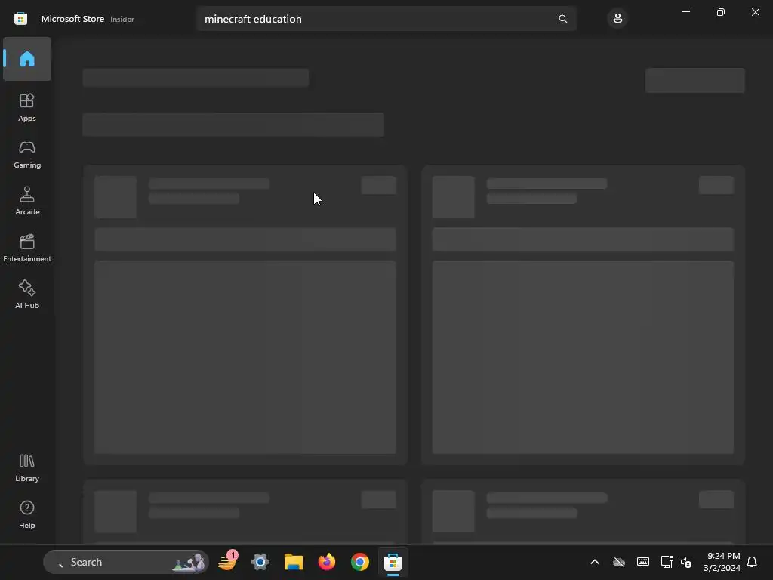The image size is (773, 580).
Task: Show hidden system tray icons
Action: (x=595, y=562)
